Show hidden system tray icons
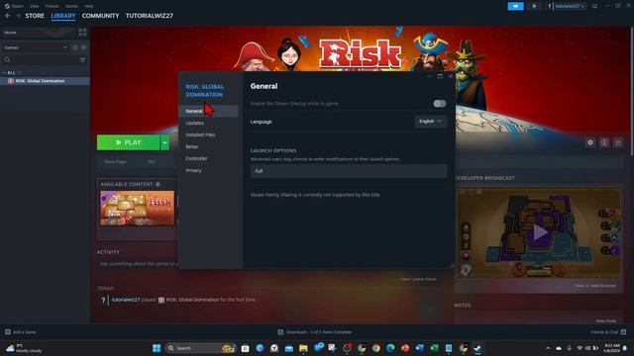634x356 pixels. coord(548,348)
